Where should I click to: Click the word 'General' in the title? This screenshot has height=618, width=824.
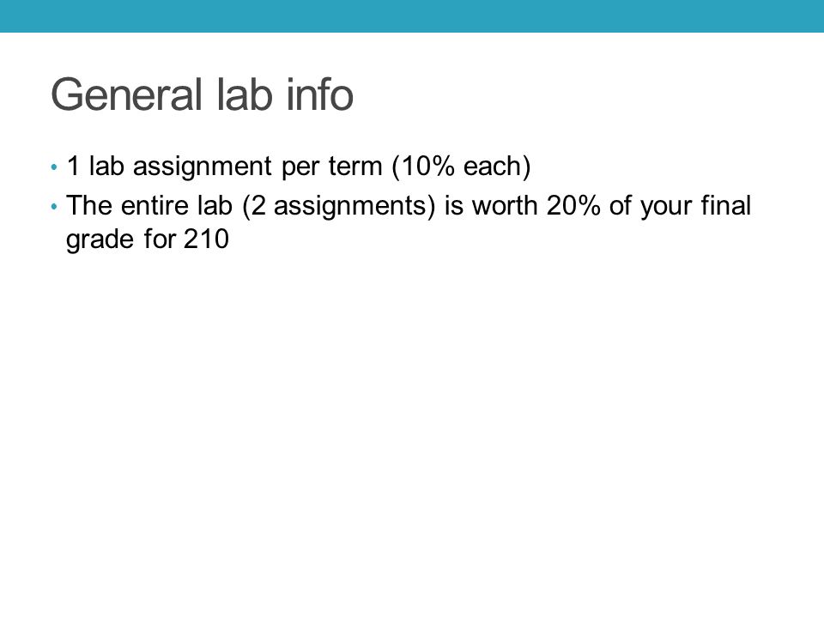[x=127, y=94]
